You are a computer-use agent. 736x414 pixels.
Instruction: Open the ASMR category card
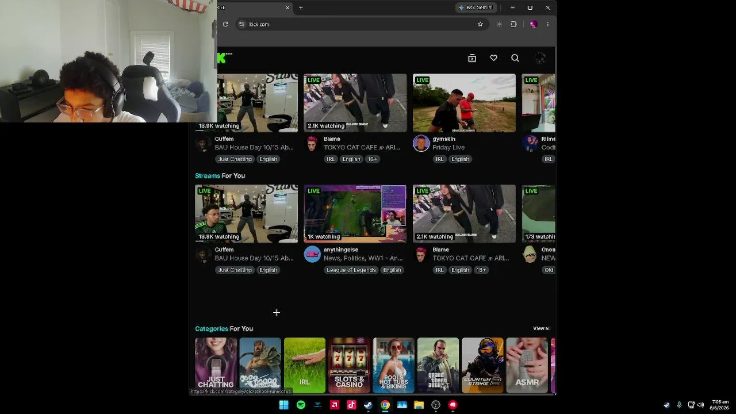coord(527,365)
